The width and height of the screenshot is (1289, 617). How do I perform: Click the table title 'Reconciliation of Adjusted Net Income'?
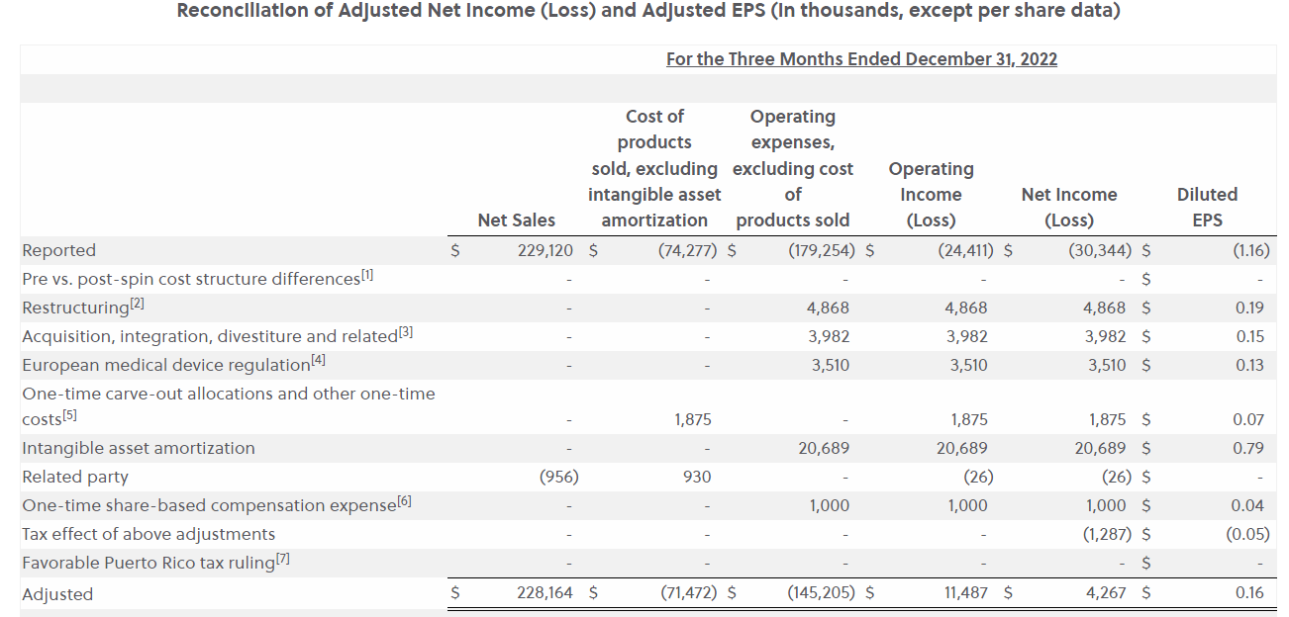648,12
